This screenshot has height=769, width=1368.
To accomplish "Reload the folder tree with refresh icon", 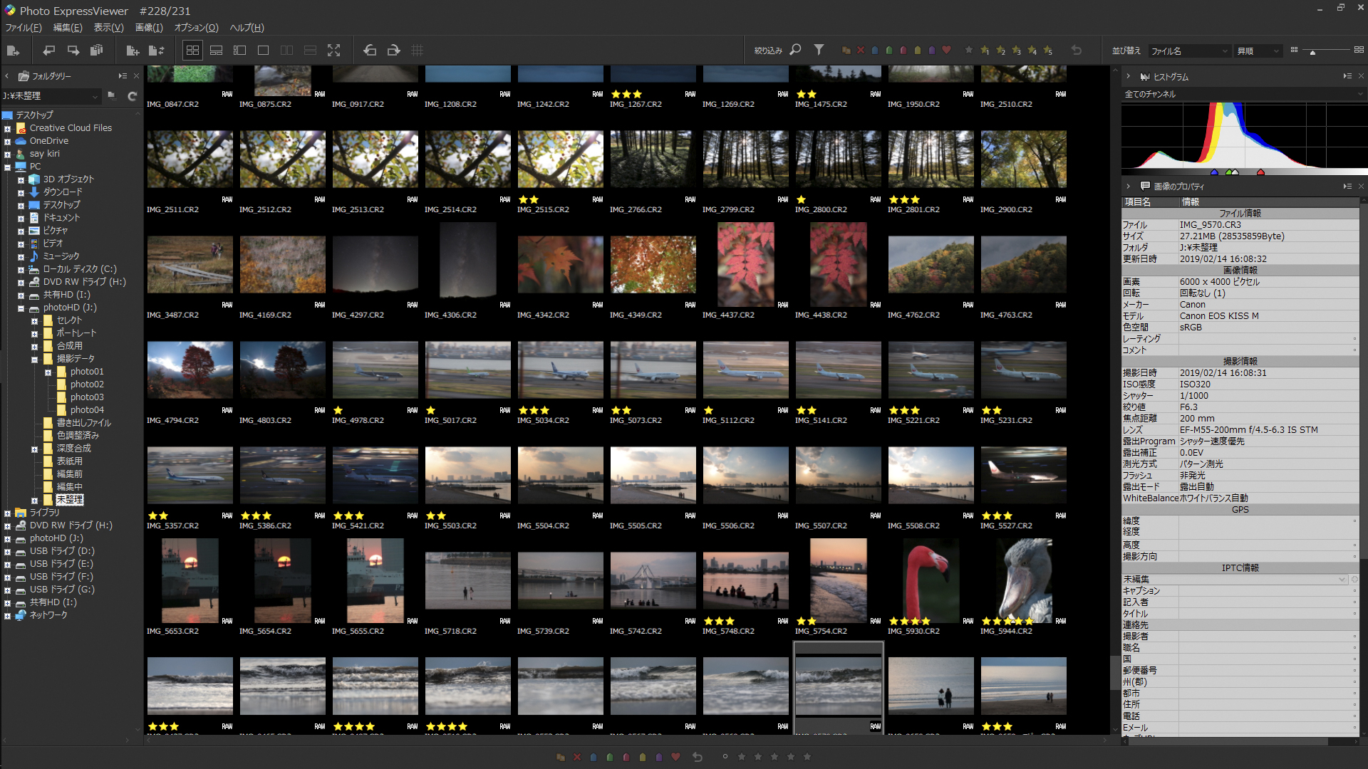I will point(132,96).
